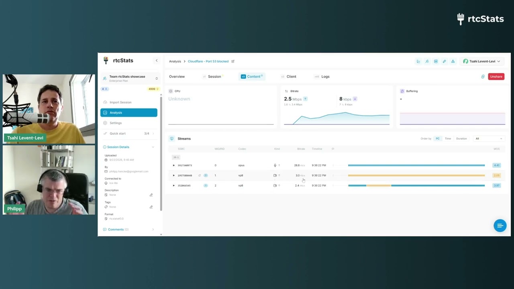Open the Tsahi Levent-Levi user menu
The height and width of the screenshot is (289, 514).
[x=481, y=61]
